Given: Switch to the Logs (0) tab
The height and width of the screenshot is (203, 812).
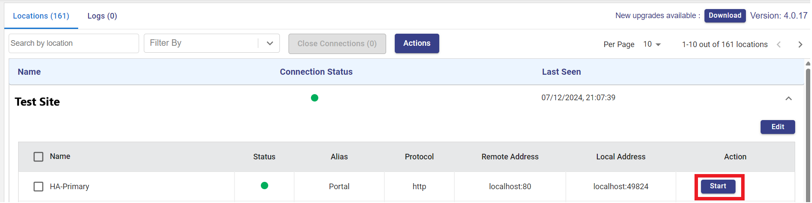Looking at the screenshot, I should pyautogui.click(x=102, y=16).
